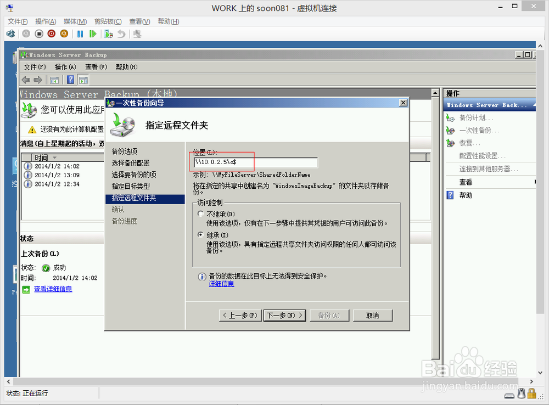Click the 上一步(P) button

[240, 316]
